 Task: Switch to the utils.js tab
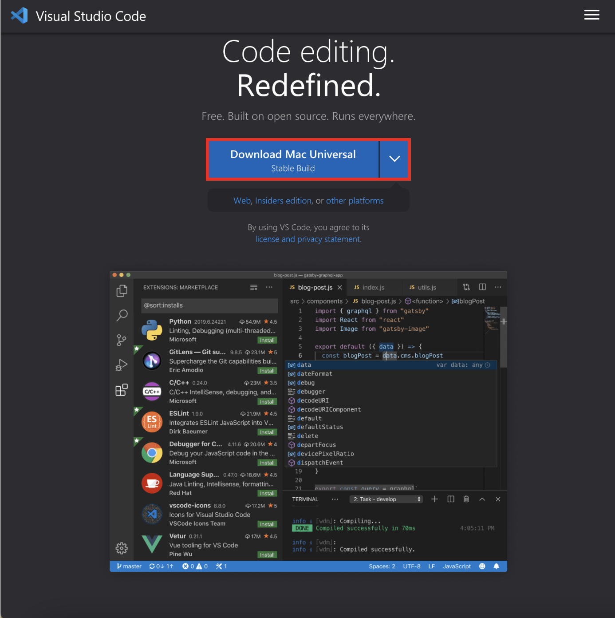point(425,287)
